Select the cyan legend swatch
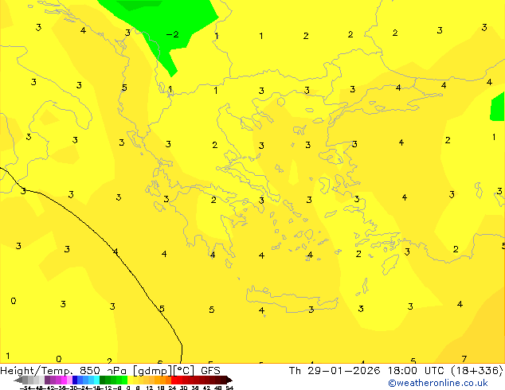The height and width of the screenshot is (390, 505). tap(96, 380)
